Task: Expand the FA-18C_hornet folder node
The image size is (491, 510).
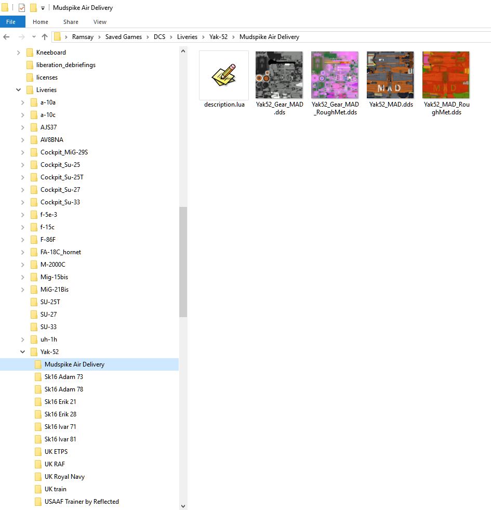Action: tap(22, 252)
